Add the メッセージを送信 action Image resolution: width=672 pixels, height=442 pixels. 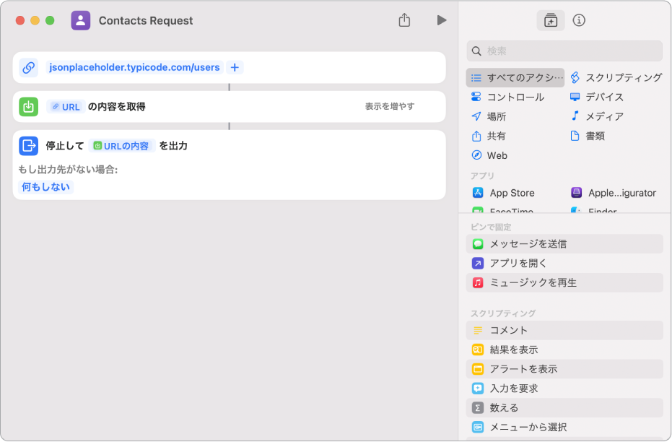coord(564,243)
